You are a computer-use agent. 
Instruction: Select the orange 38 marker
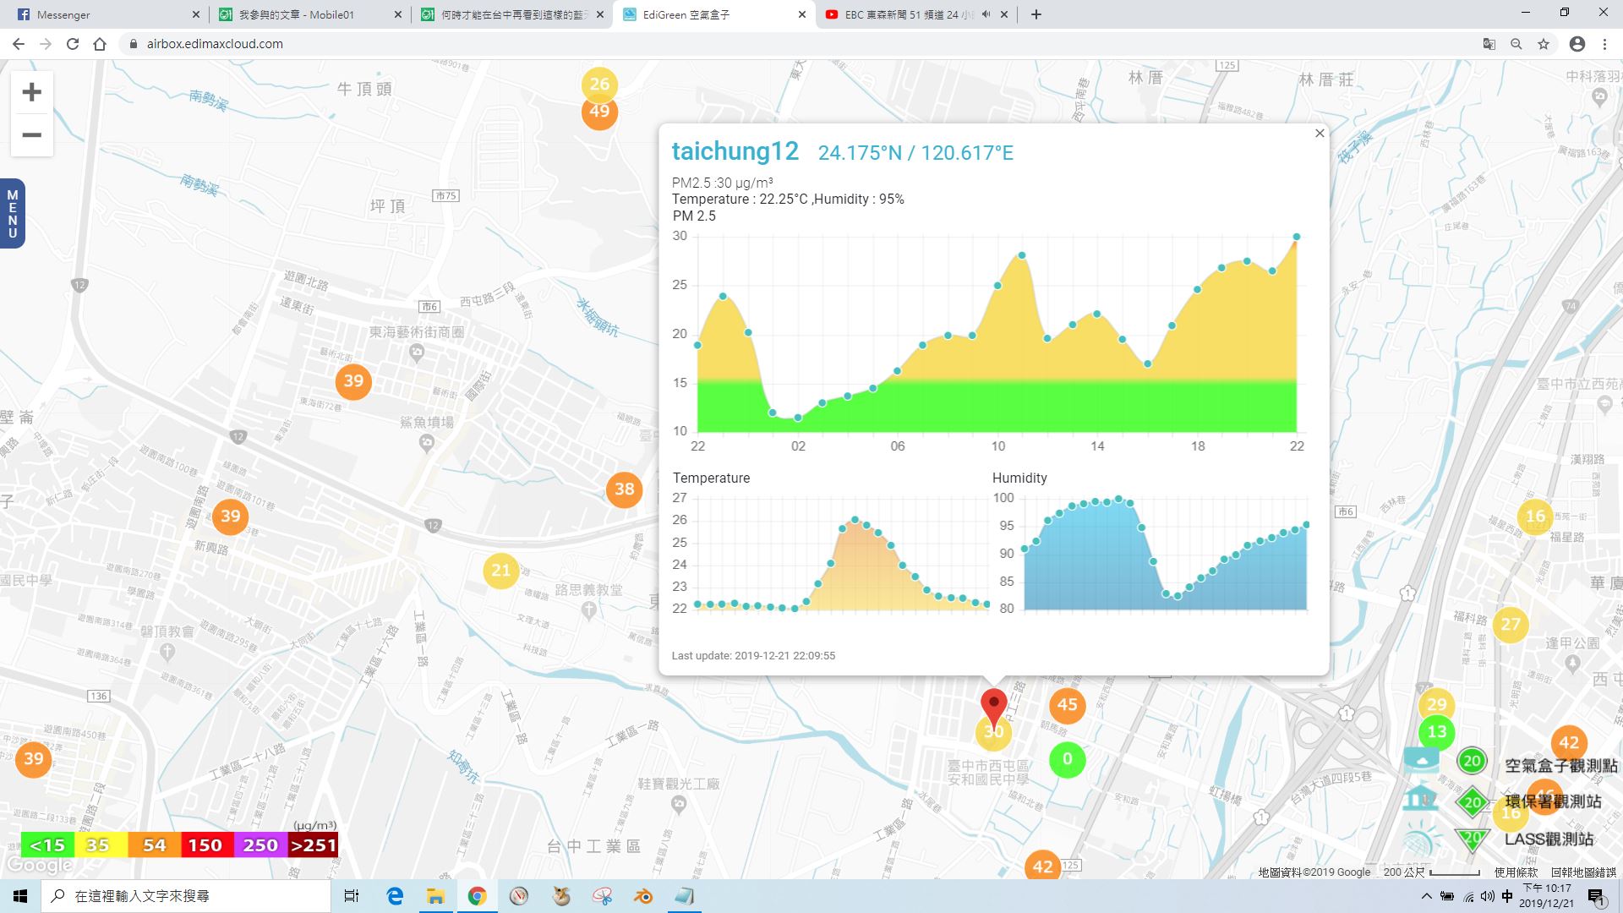point(625,489)
